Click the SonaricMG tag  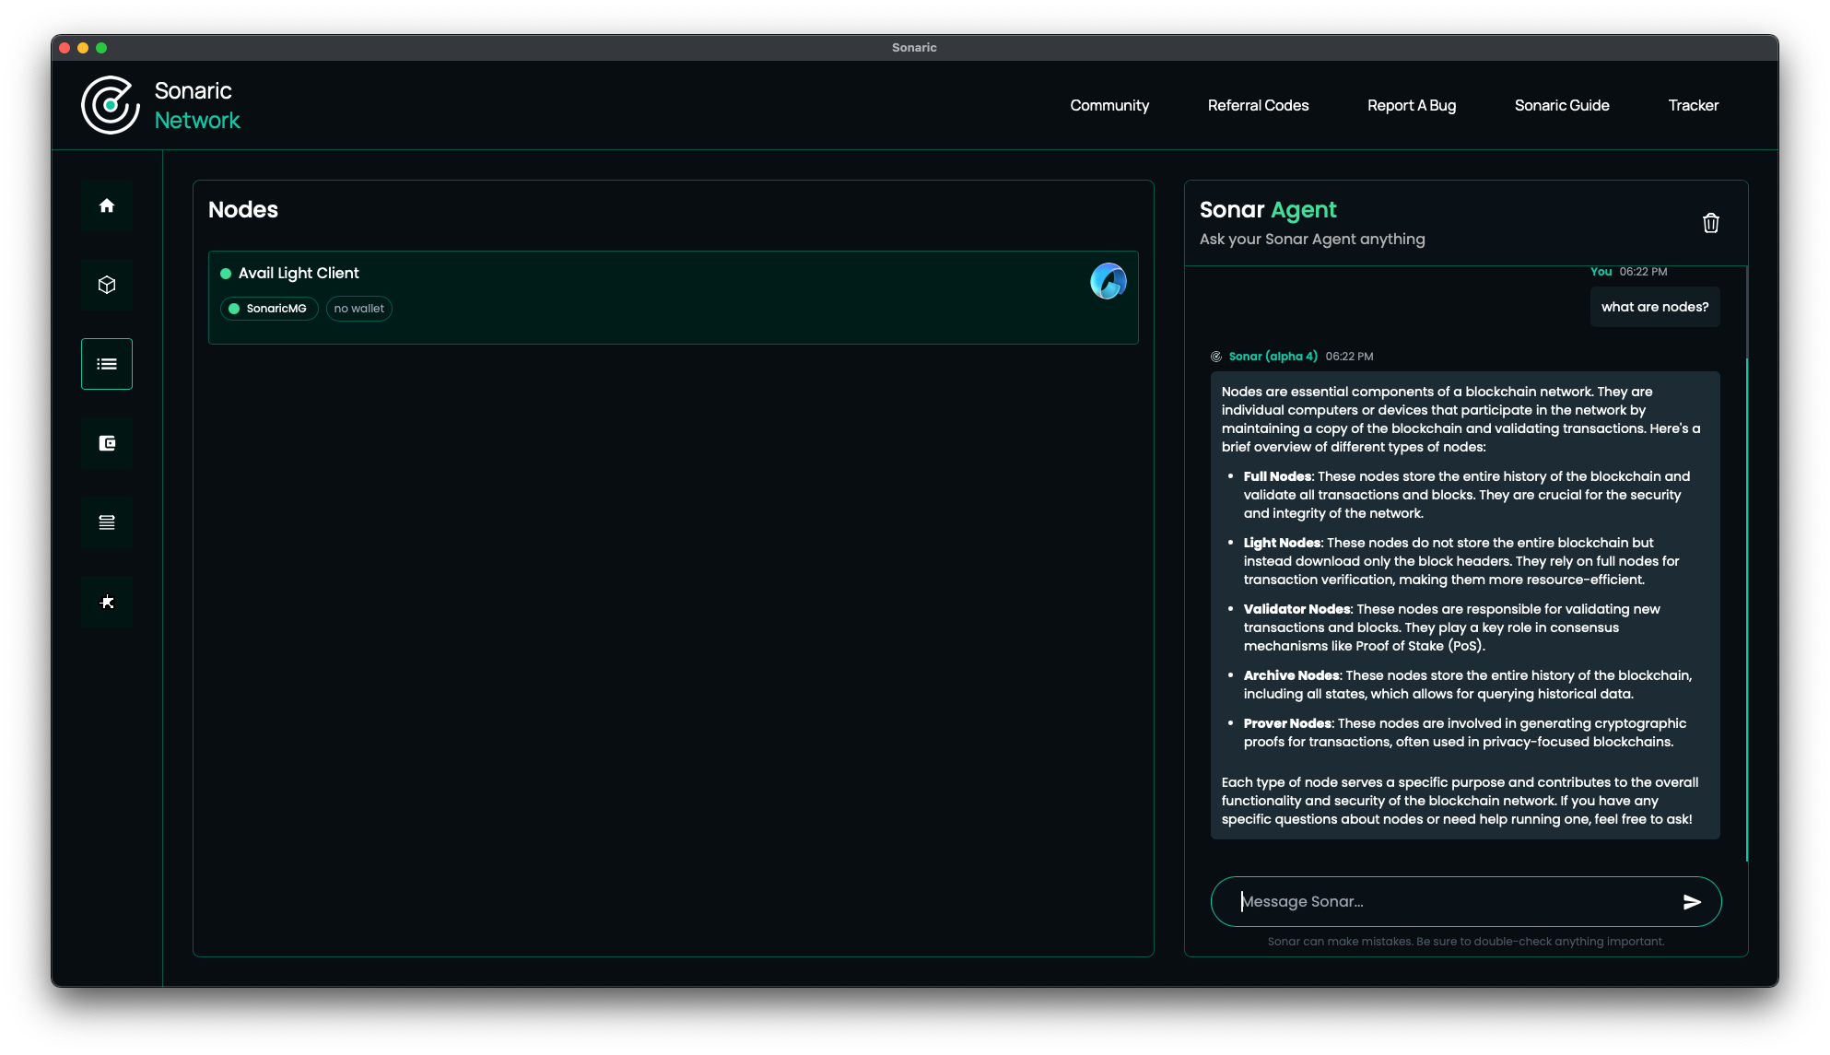click(x=269, y=309)
